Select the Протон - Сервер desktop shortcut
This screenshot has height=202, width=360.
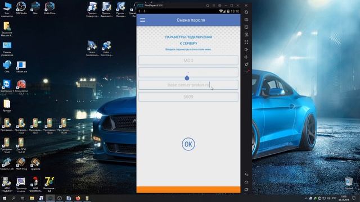pos(92,10)
